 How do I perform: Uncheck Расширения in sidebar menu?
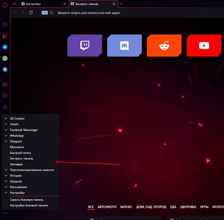tap(31, 187)
